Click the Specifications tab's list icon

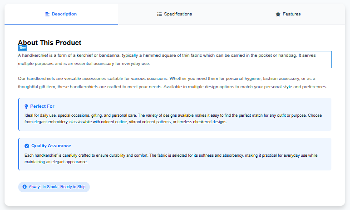pos(159,14)
